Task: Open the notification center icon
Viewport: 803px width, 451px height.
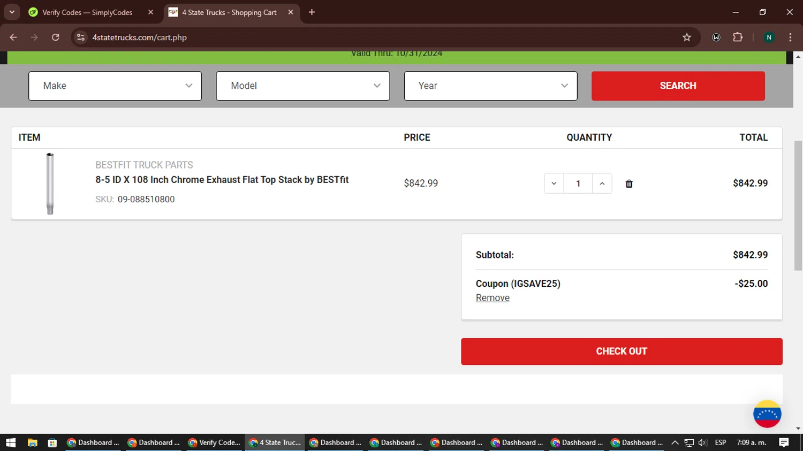Action: click(784, 442)
